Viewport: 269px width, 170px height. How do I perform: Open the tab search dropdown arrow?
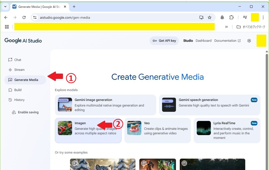coord(5,7)
